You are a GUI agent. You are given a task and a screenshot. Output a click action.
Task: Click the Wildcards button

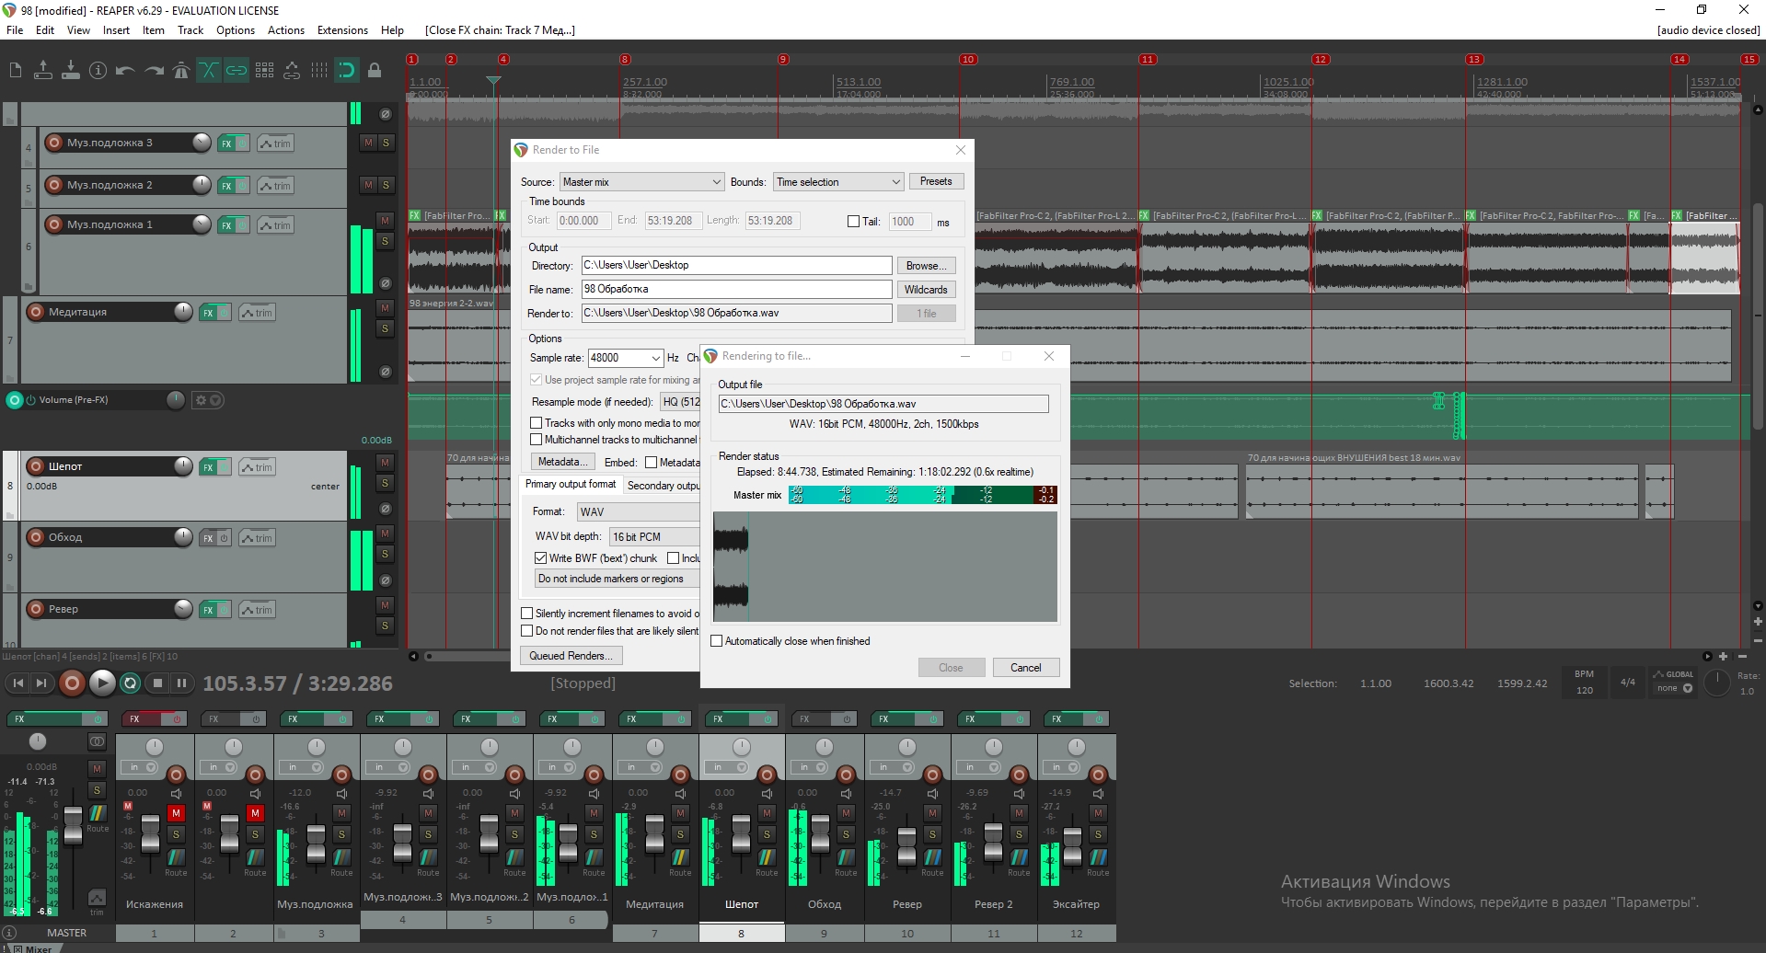point(926,289)
